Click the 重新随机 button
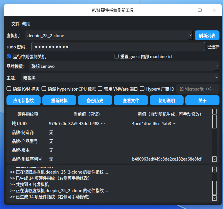 point(59,100)
